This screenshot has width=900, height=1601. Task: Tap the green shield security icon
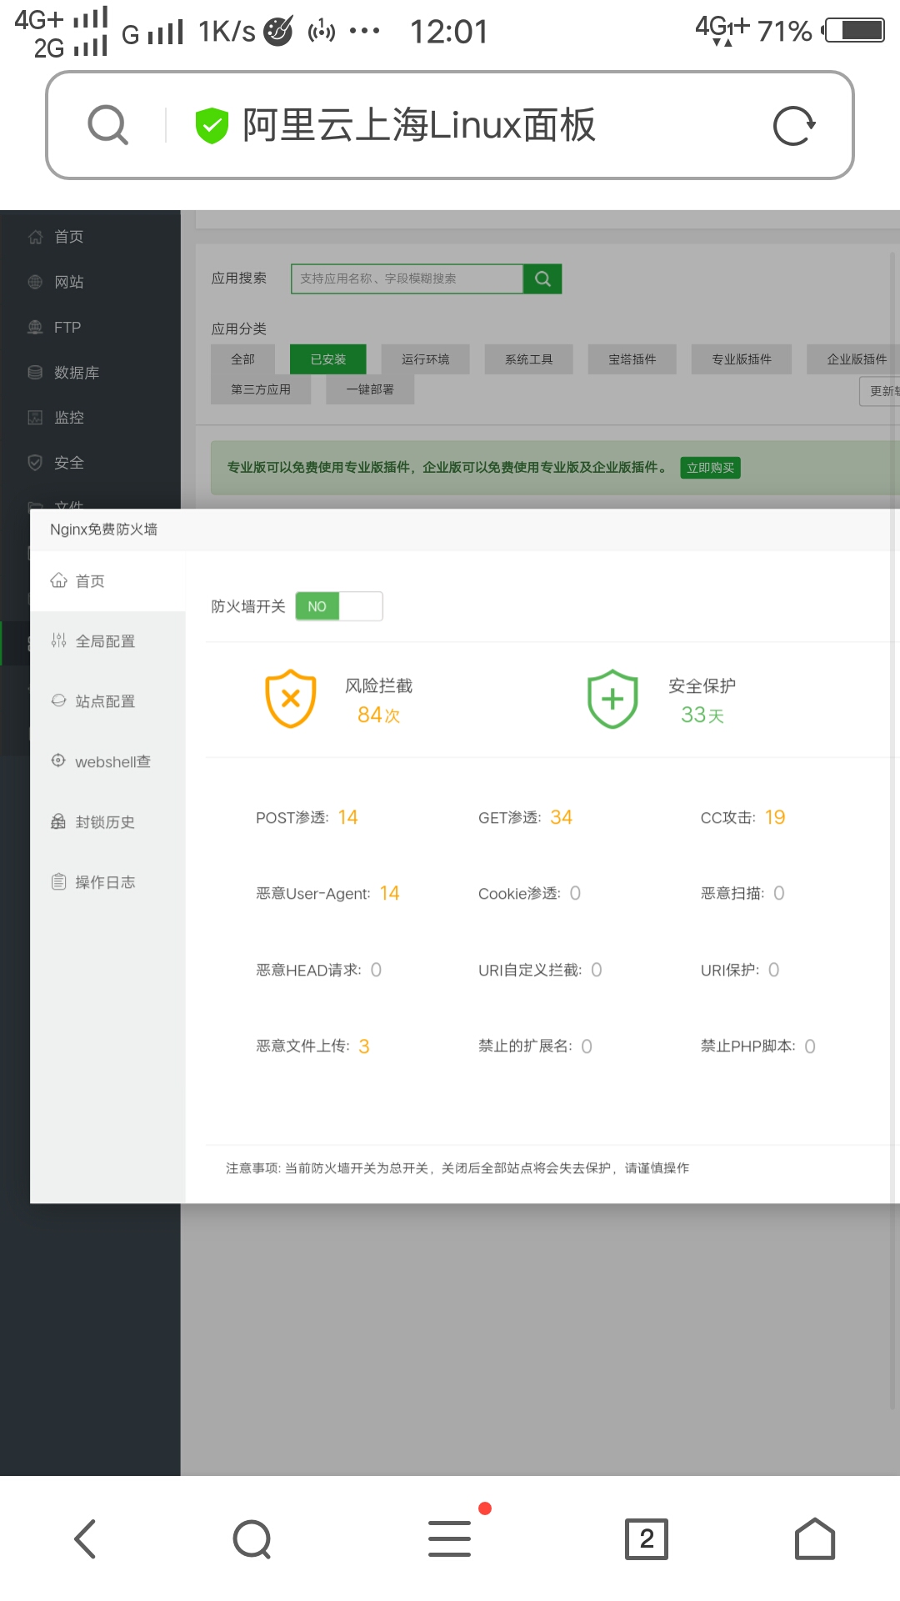click(212, 125)
